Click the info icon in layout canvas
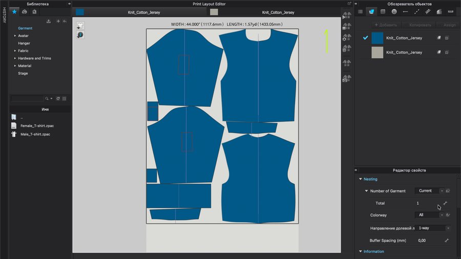The height and width of the screenshot is (259, 461). [x=80, y=34]
